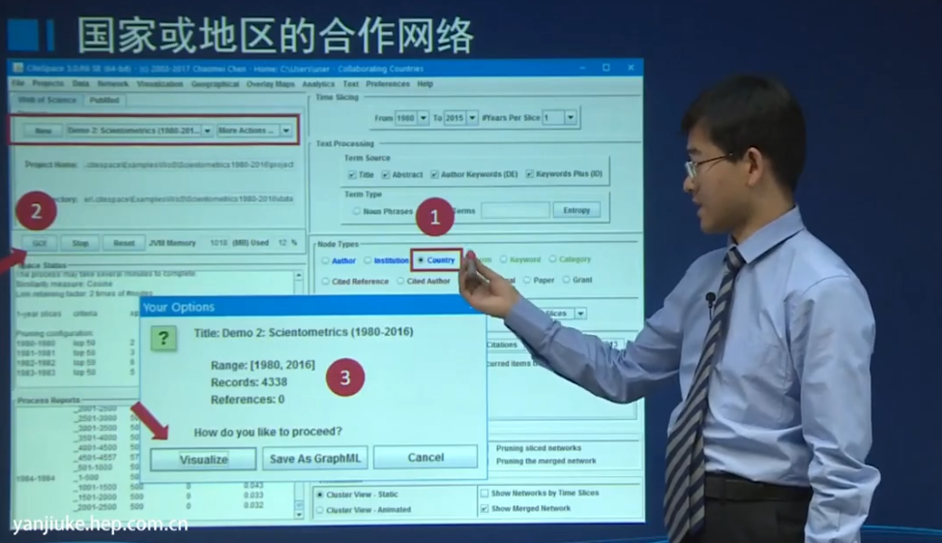Select the Author node type
This screenshot has width=942, height=543.
tap(325, 261)
